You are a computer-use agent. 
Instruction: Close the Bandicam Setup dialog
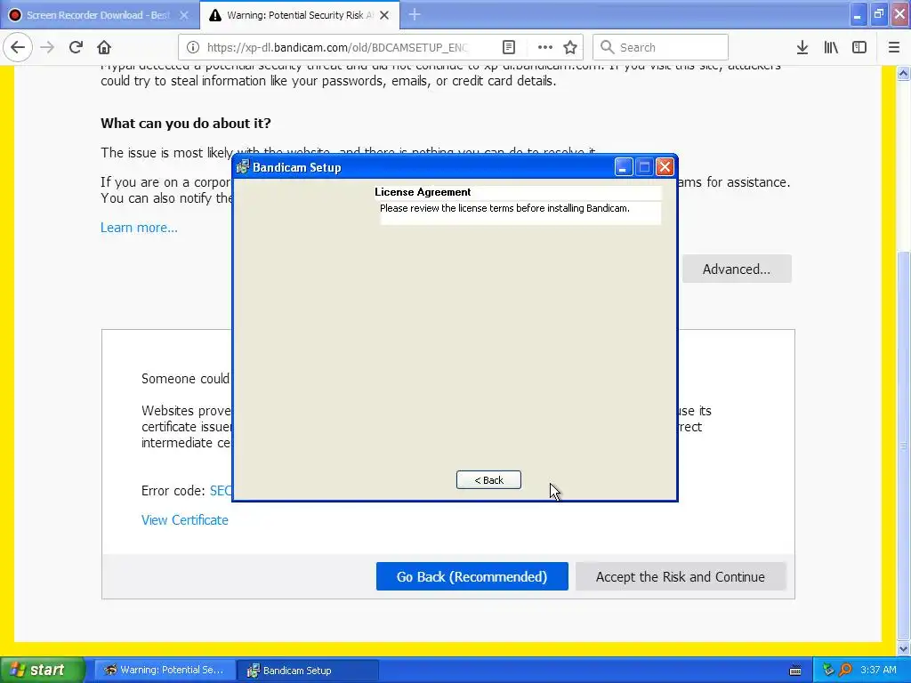pyautogui.click(x=665, y=167)
